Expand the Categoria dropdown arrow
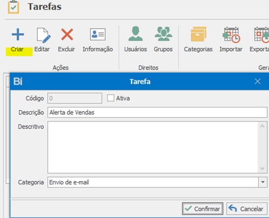The image size is (269, 218). [x=263, y=182]
